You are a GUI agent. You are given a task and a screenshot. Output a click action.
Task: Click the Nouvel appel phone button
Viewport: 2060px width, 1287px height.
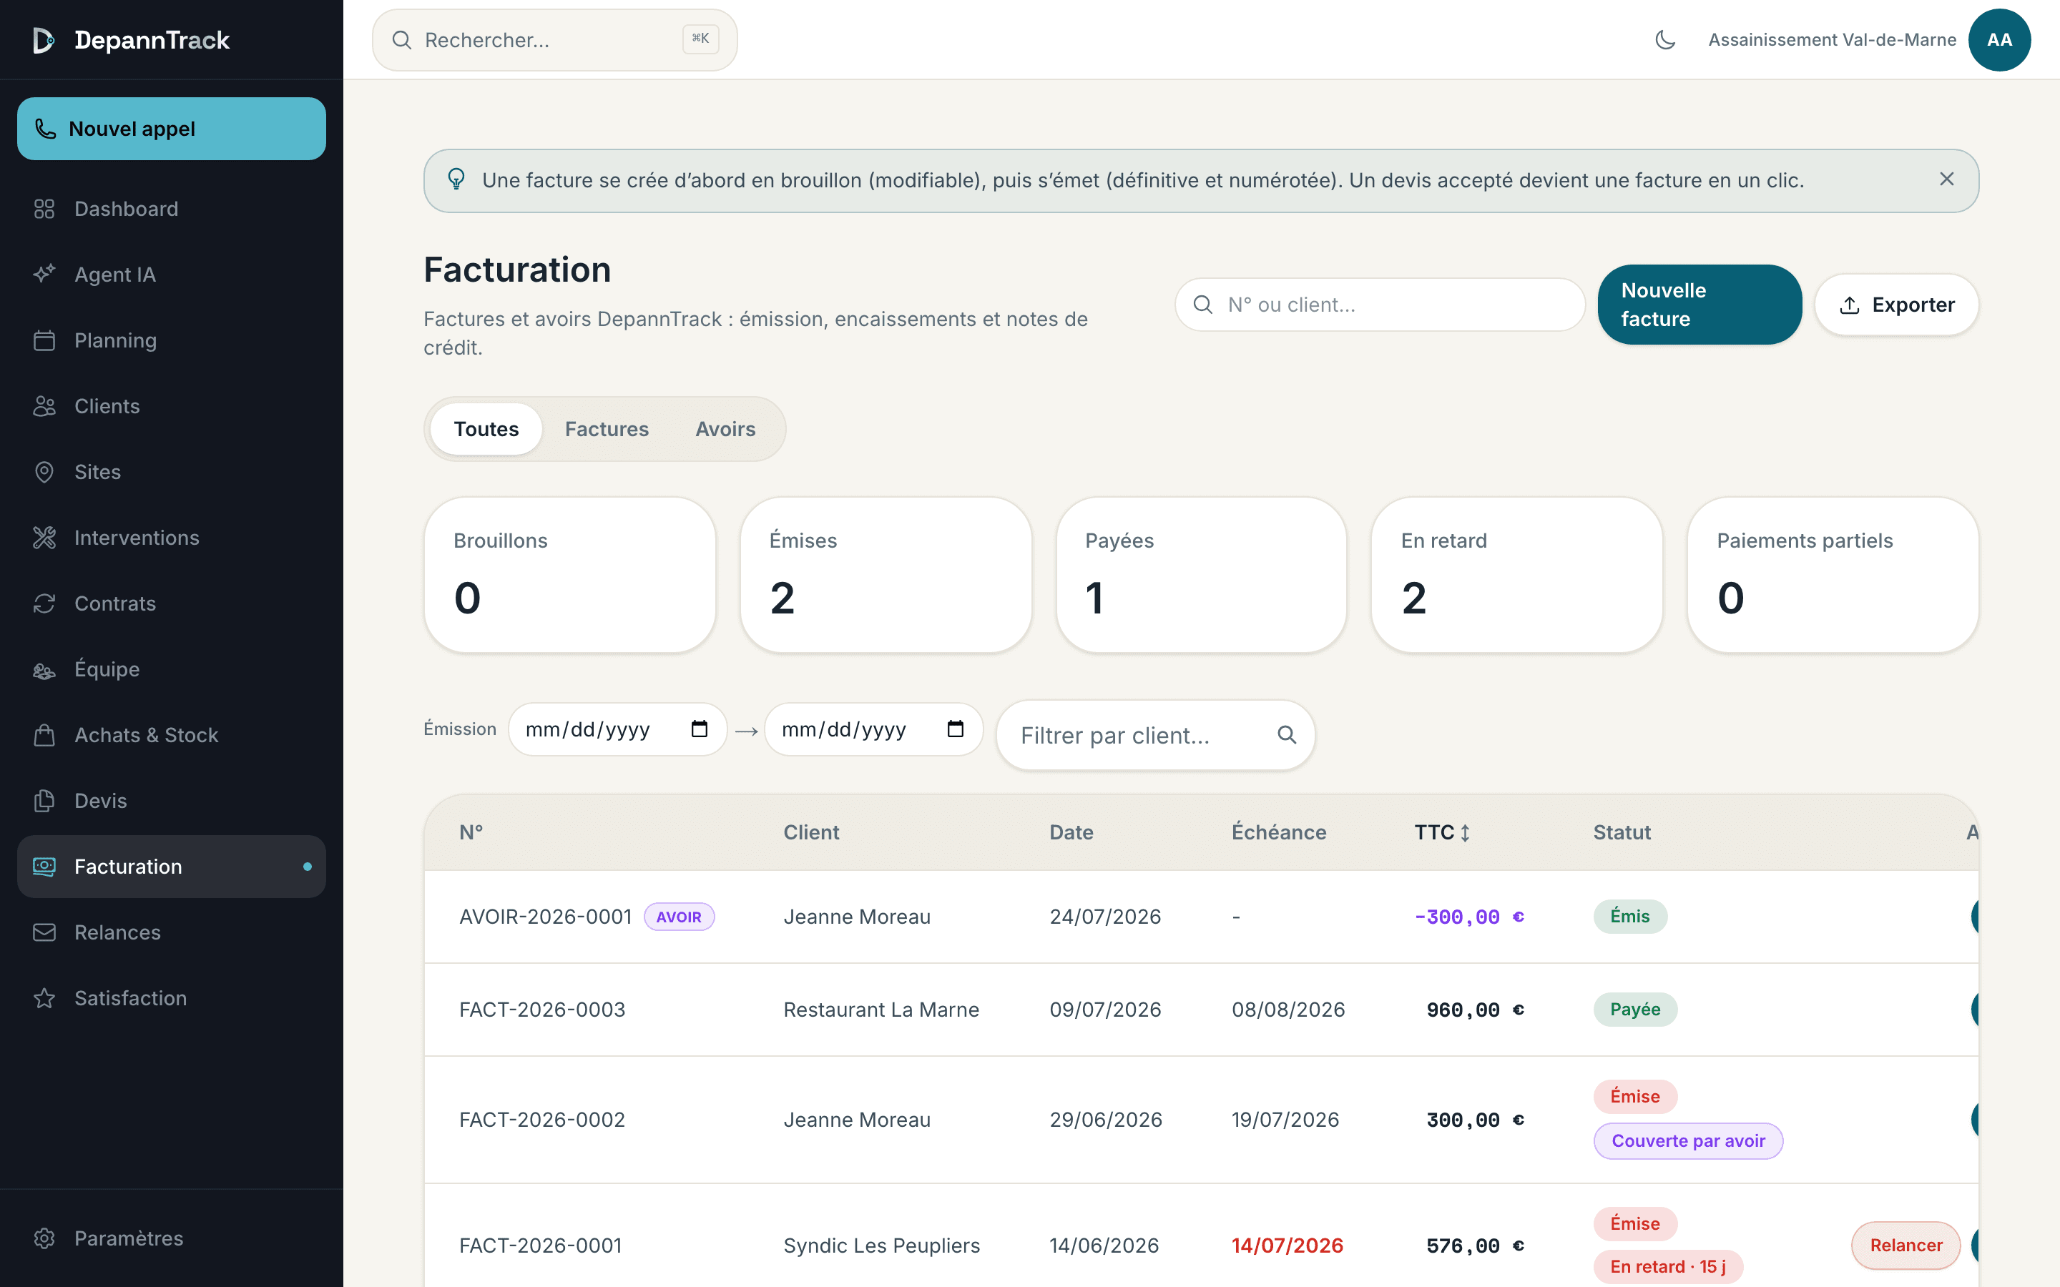click(x=171, y=129)
